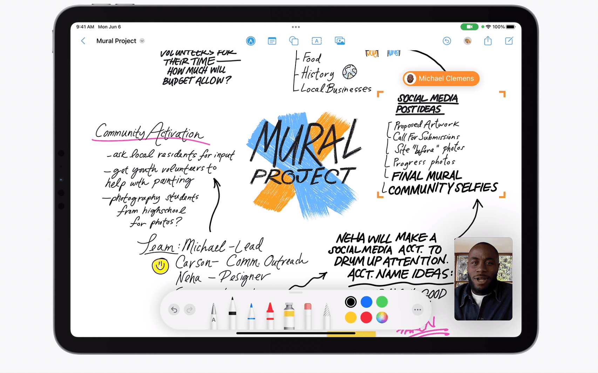Add a sticky note from the toolbar

pyautogui.click(x=272, y=41)
